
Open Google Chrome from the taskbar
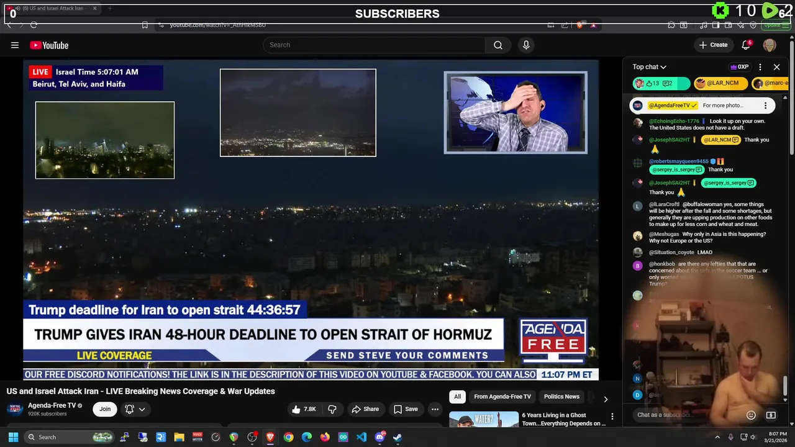[x=288, y=437]
